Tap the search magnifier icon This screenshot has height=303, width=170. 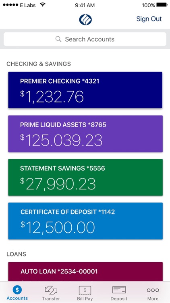click(58, 39)
